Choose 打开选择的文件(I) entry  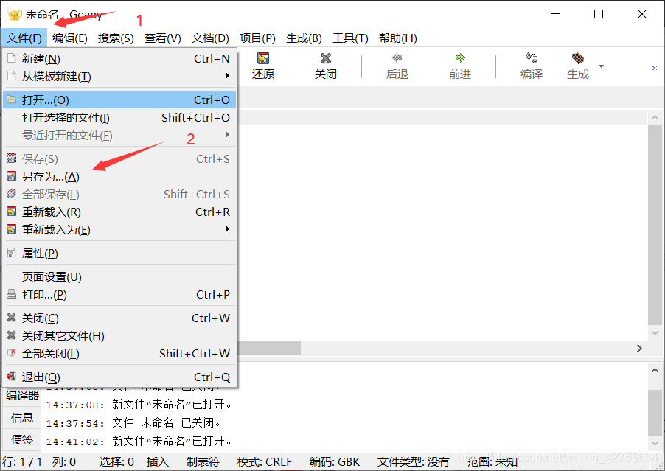coord(119,117)
